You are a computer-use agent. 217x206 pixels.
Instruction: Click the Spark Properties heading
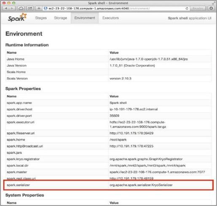click(23, 89)
